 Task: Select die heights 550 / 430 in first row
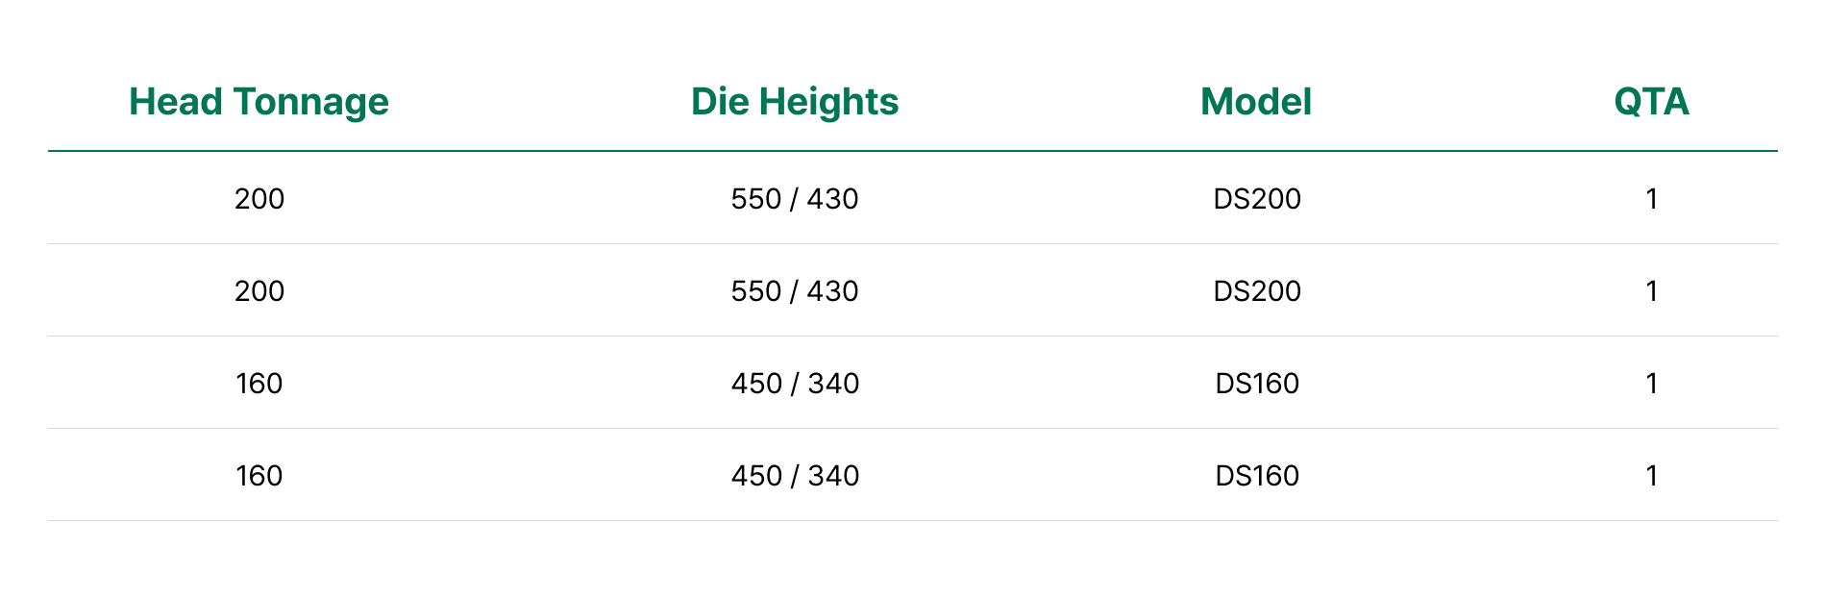(x=795, y=199)
